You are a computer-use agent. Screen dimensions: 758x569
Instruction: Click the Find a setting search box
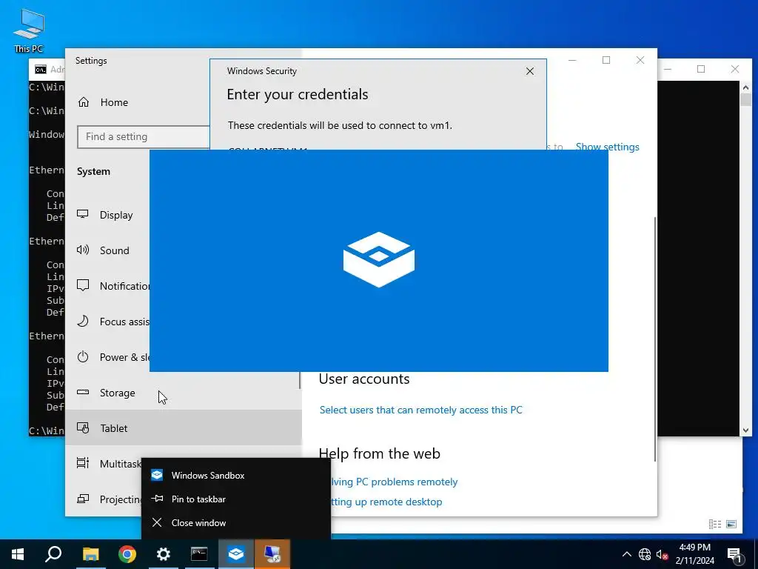tap(144, 136)
